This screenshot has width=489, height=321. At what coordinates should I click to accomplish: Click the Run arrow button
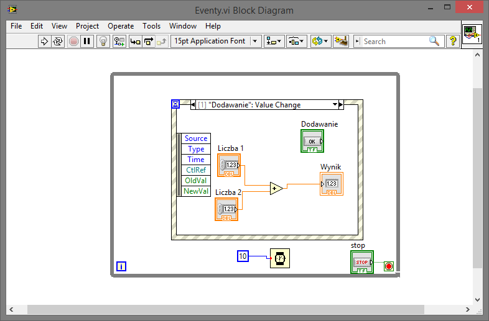44,42
